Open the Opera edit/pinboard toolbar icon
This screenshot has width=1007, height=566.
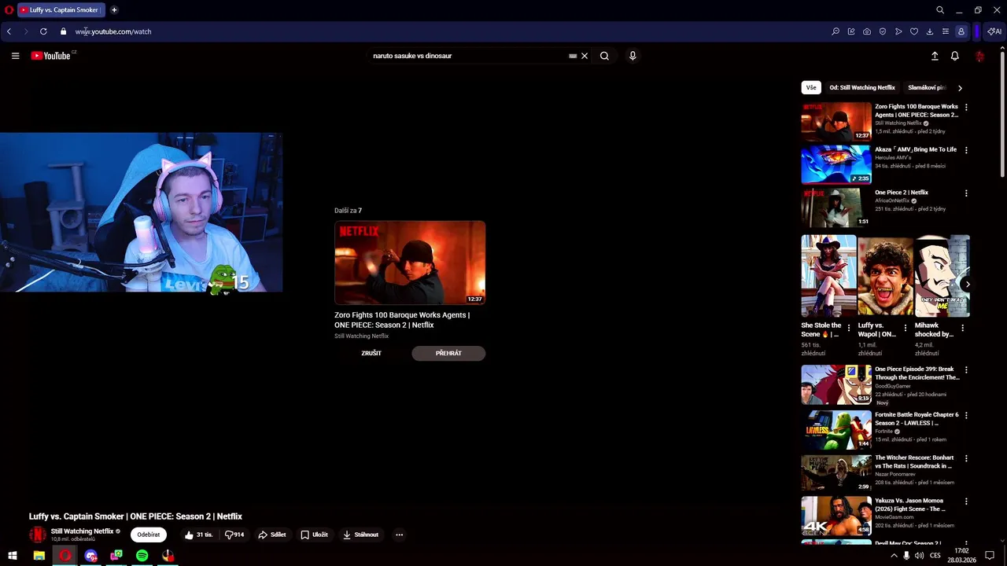[x=851, y=31]
